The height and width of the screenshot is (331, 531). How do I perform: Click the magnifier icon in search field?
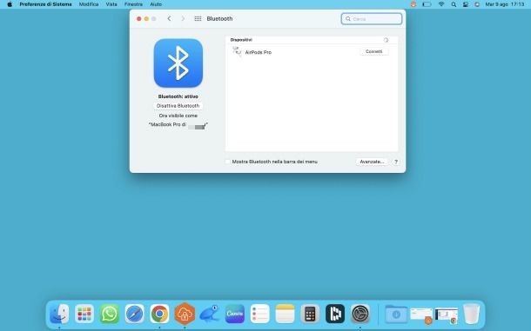coord(348,19)
